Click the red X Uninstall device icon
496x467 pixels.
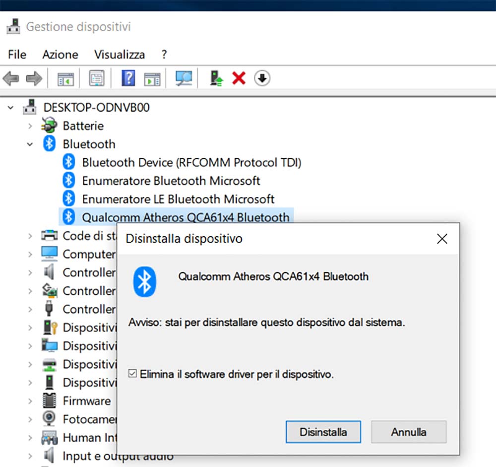click(x=239, y=78)
